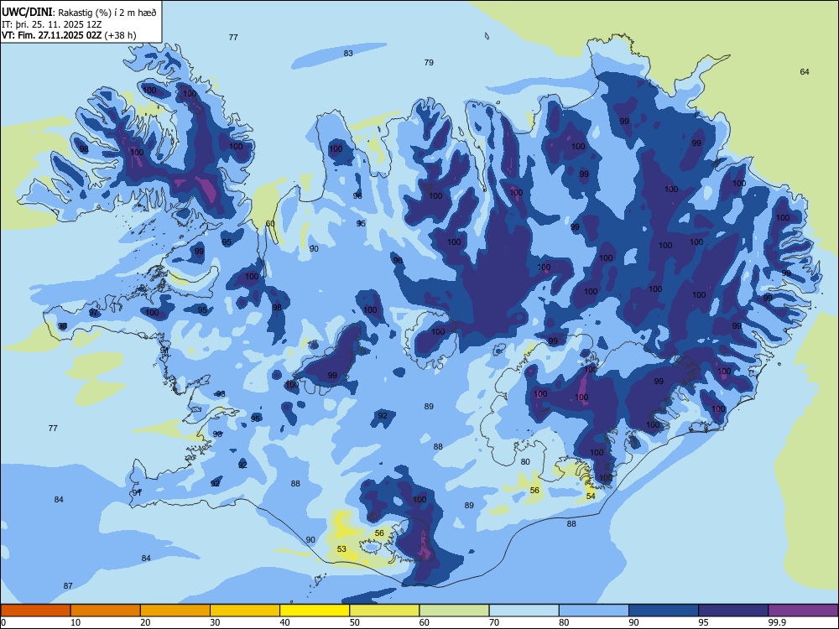
Task: Click the navy 95–99.9 legend swatch
Action: coord(733,611)
